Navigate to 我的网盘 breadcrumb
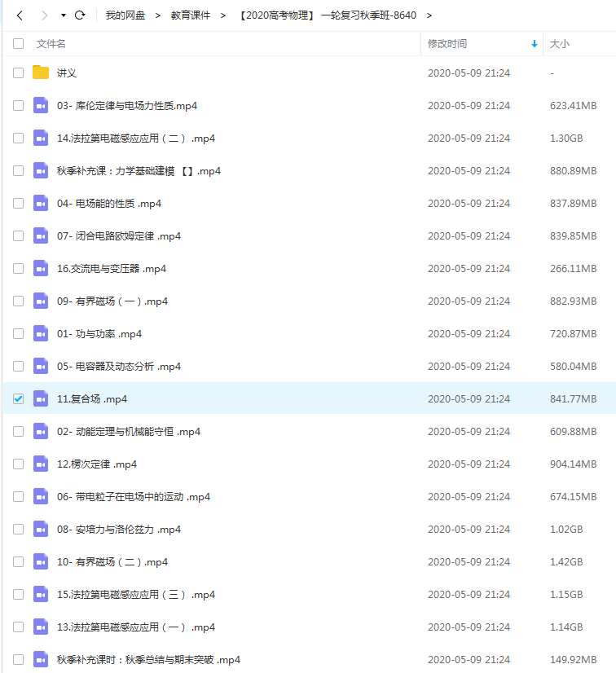The image size is (616, 673). [x=125, y=15]
